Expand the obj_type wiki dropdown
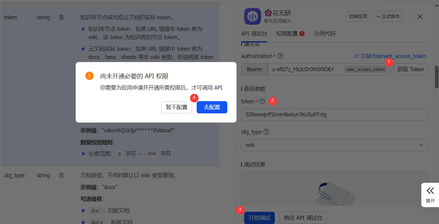 tap(334, 145)
